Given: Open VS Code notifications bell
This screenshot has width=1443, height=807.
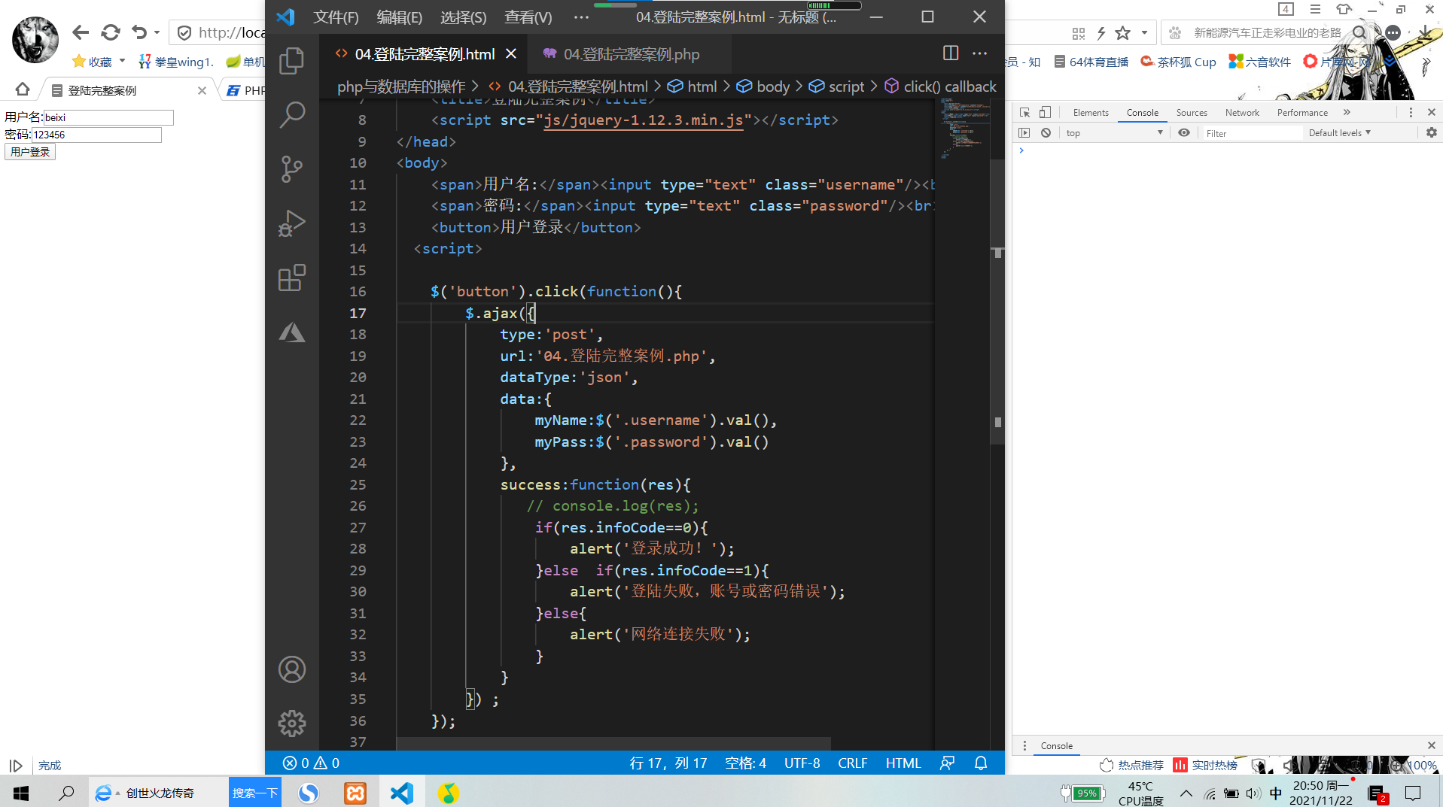Looking at the screenshot, I should (981, 763).
